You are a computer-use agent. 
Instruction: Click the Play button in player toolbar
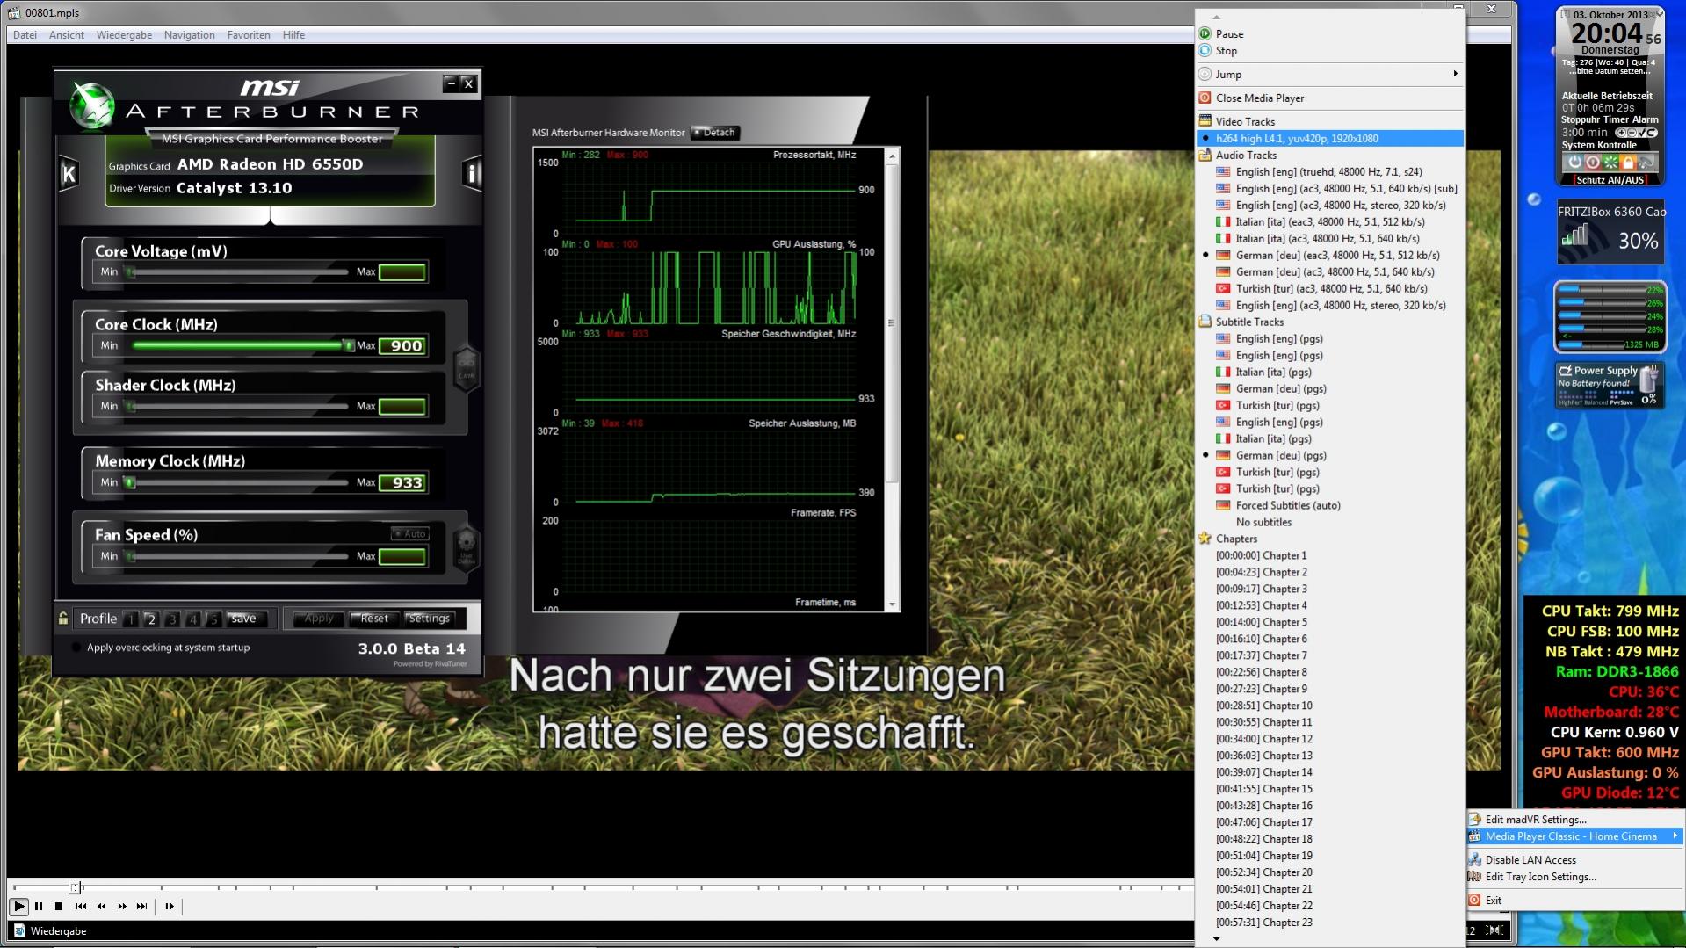coord(18,906)
